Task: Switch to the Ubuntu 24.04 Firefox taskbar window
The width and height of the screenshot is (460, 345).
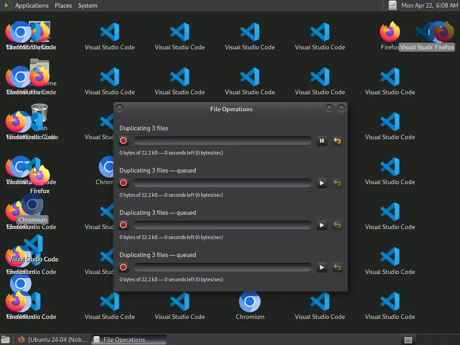Action: [53, 340]
